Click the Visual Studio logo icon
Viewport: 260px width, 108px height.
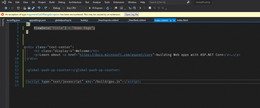click(x=4, y=3)
